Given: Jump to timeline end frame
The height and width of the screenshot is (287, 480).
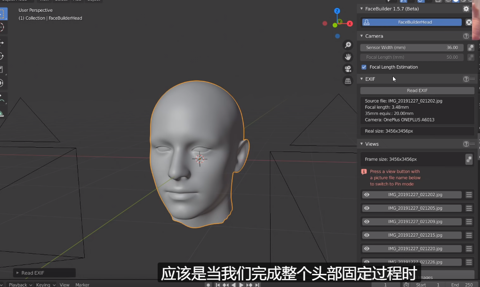Looking at the screenshot, I should point(257,285).
